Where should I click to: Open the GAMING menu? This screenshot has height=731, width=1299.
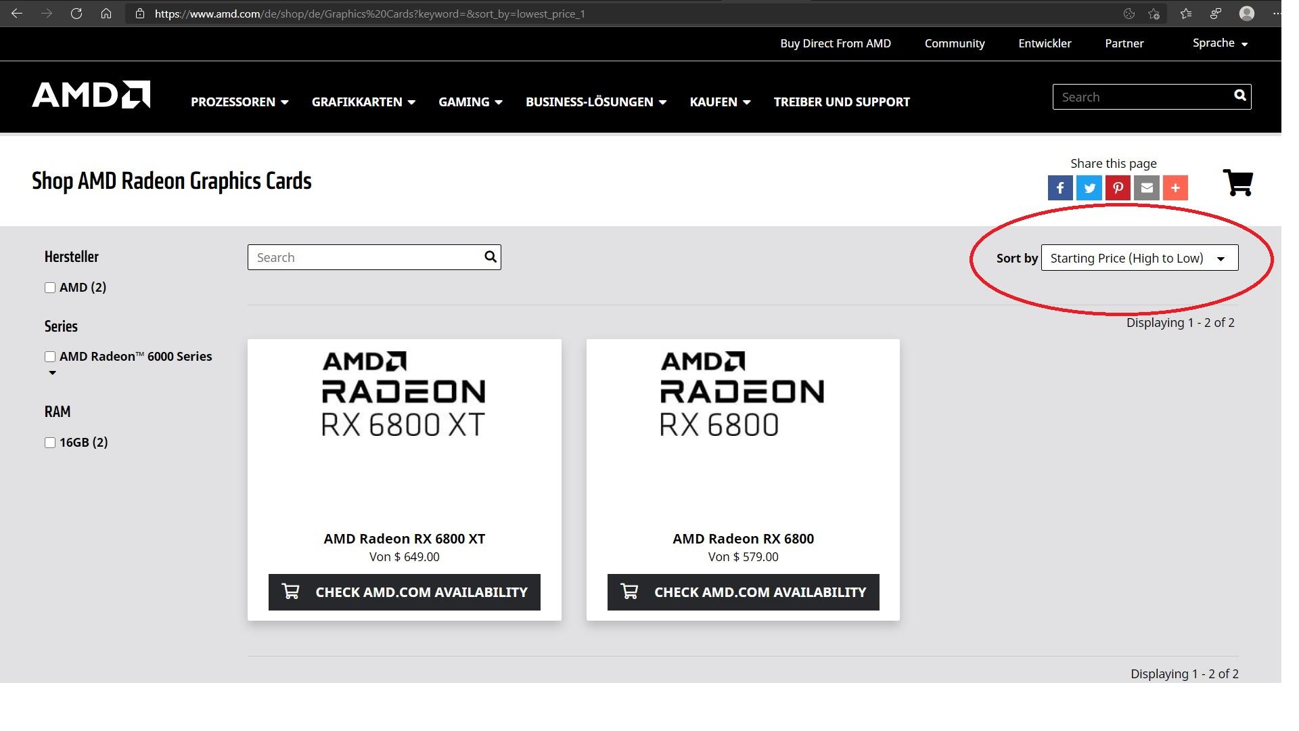pyautogui.click(x=470, y=102)
